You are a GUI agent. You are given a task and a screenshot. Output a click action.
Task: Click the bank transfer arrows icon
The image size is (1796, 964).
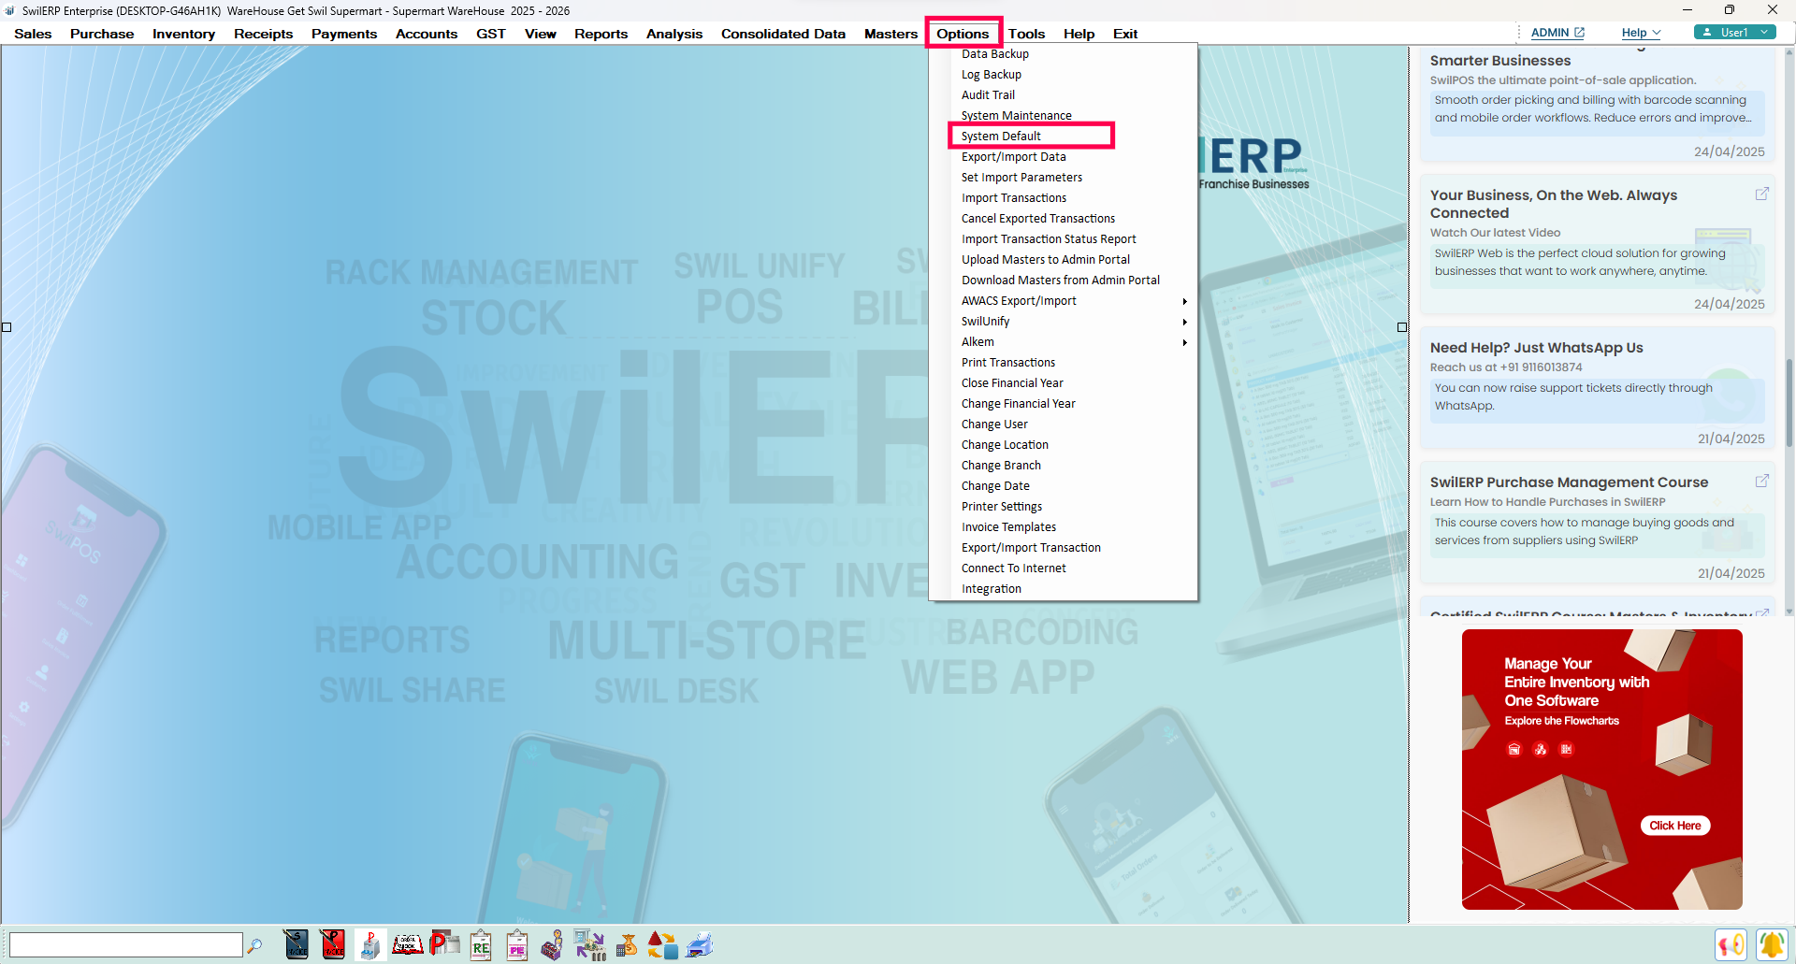[x=589, y=944]
